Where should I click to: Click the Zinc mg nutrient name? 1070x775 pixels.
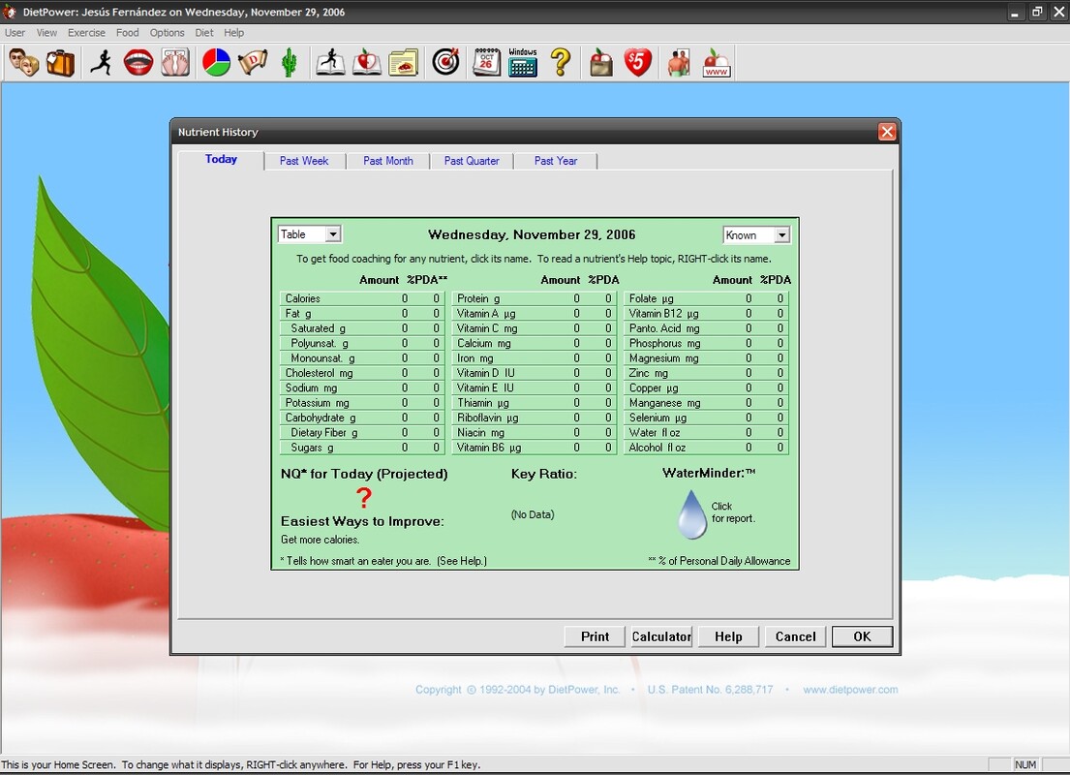648,373
